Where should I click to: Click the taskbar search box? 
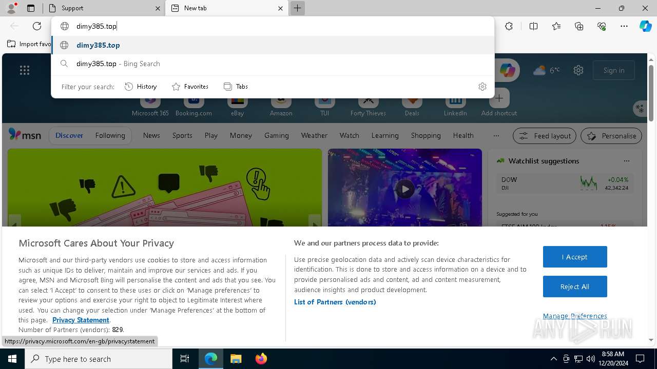(x=99, y=359)
